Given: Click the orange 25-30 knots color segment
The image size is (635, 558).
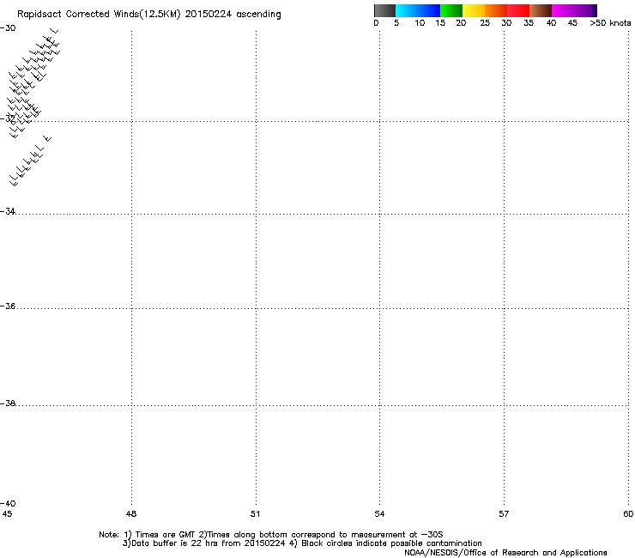Looking at the screenshot, I should pyautogui.click(x=496, y=10).
